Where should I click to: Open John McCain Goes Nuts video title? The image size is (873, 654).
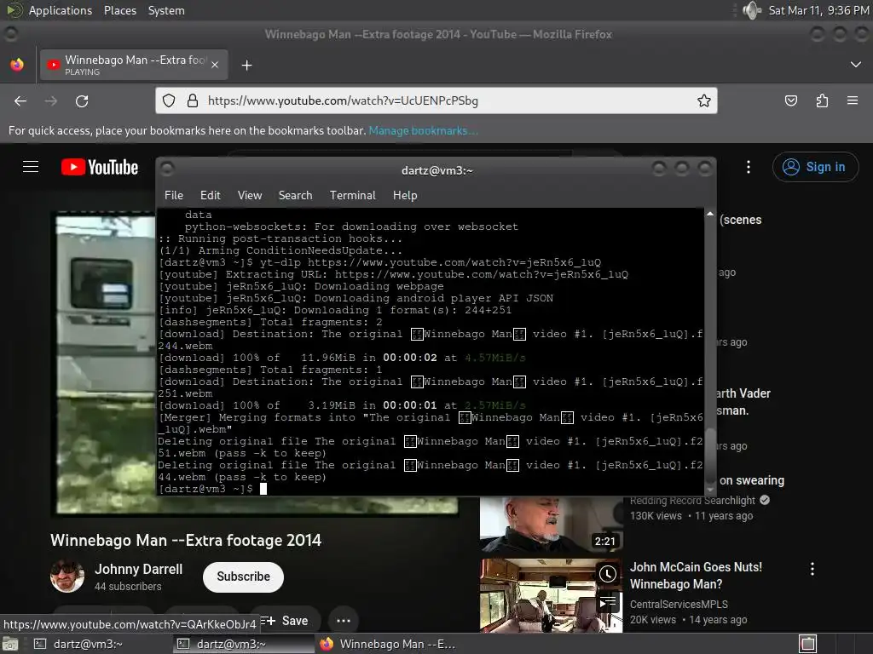(x=696, y=576)
